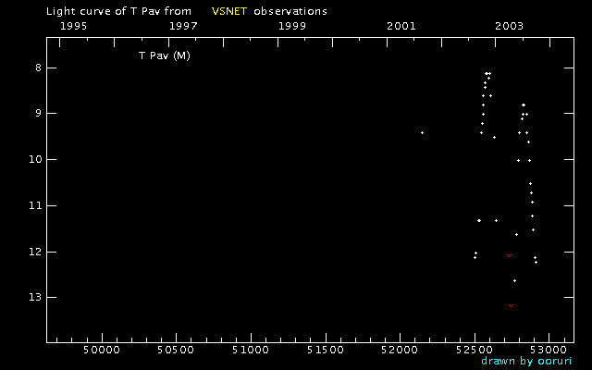Click the upper red marker near magnitude 12
Screen dimensions: 592x370
pyautogui.click(x=509, y=255)
